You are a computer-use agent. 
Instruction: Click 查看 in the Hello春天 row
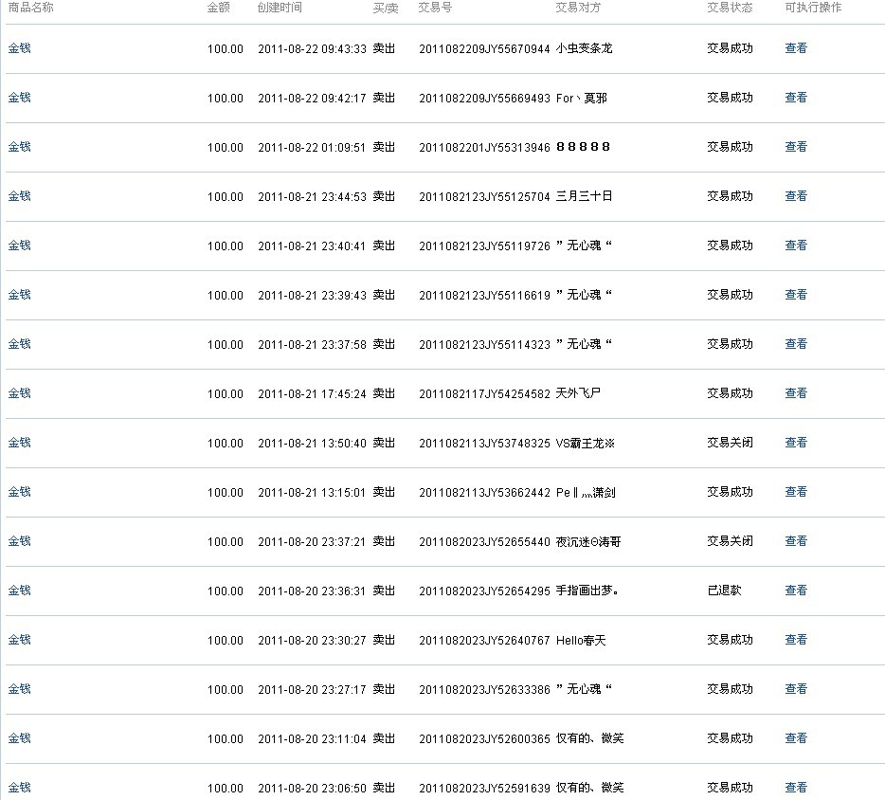795,640
